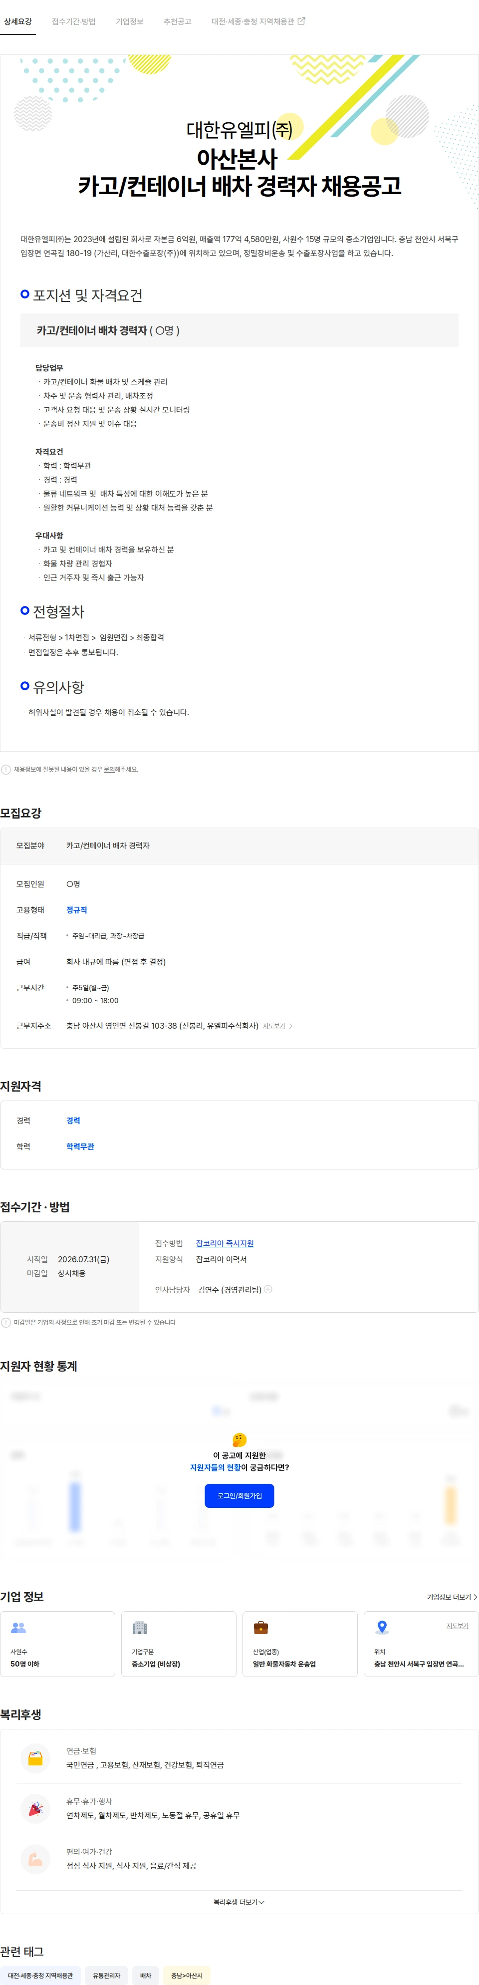Screen dimensions: 479x1985
Task: Click 편의·여가·건강 muscle icon
Action: [x=35, y=1859]
